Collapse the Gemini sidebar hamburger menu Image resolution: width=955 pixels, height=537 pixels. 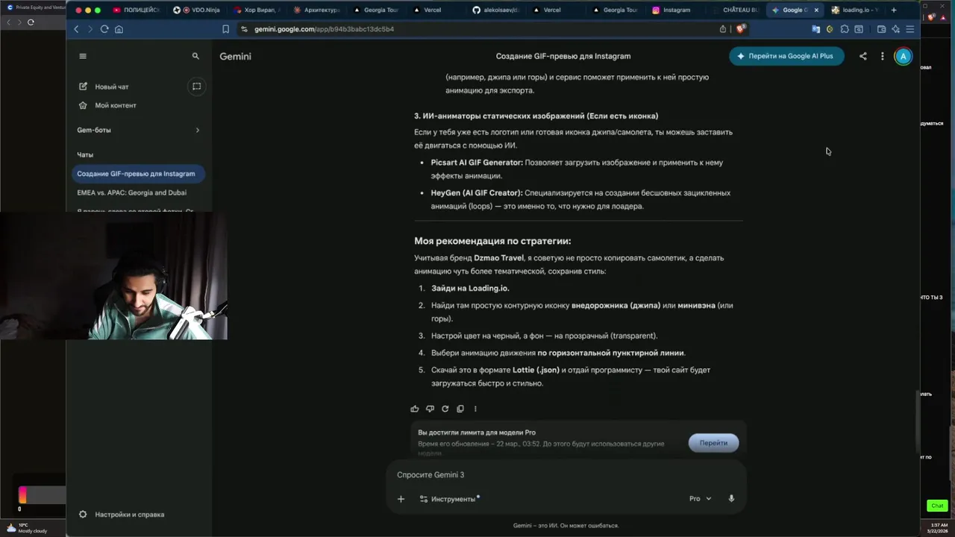tap(83, 56)
